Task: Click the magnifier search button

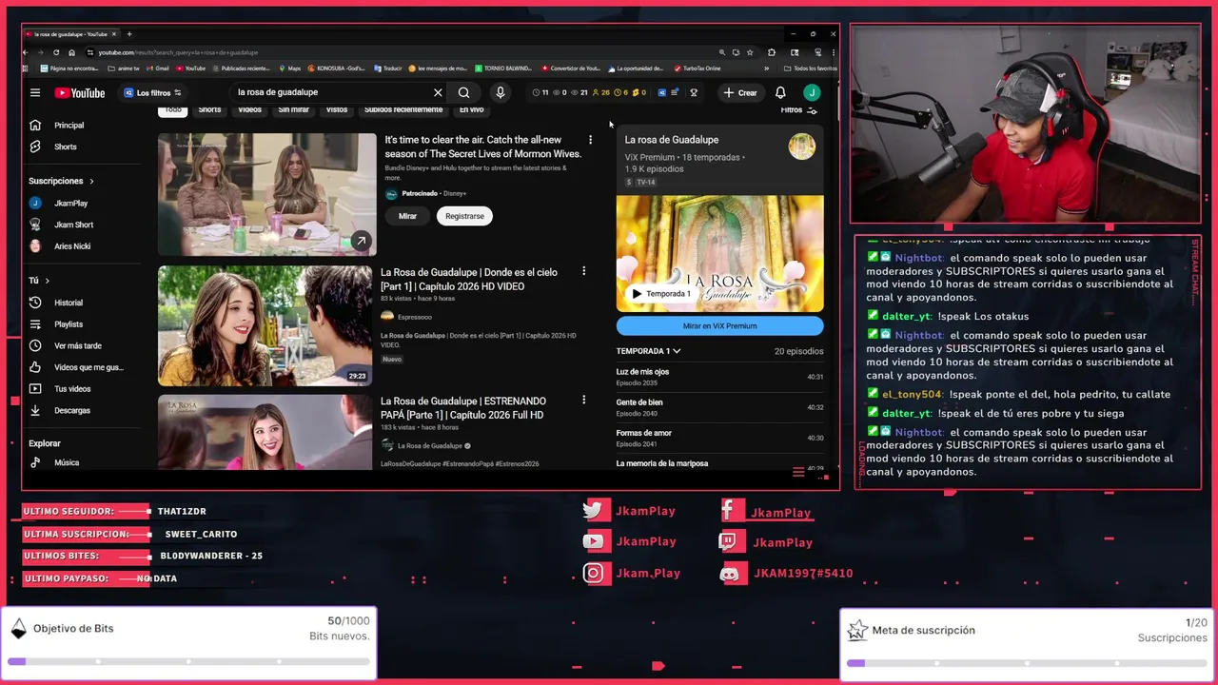Action: (463, 92)
